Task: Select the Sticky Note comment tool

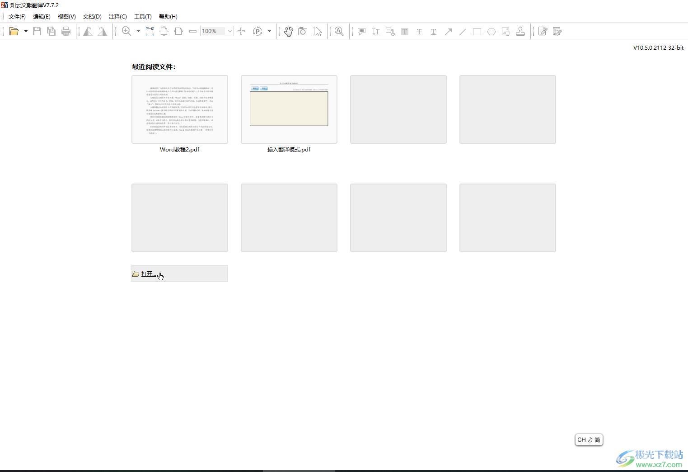Action: pyautogui.click(x=361, y=31)
